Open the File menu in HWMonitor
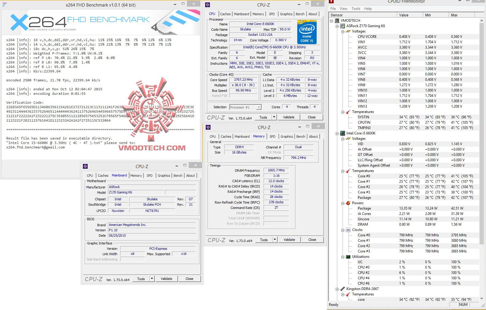 tap(333, 9)
